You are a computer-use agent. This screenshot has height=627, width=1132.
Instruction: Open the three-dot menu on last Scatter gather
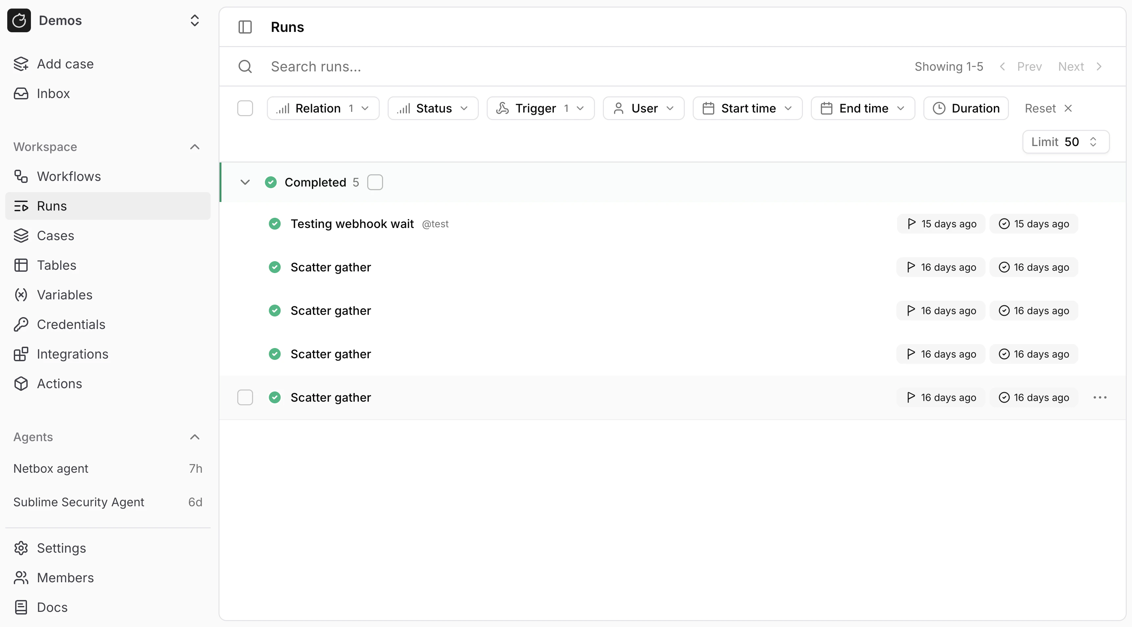tap(1100, 397)
